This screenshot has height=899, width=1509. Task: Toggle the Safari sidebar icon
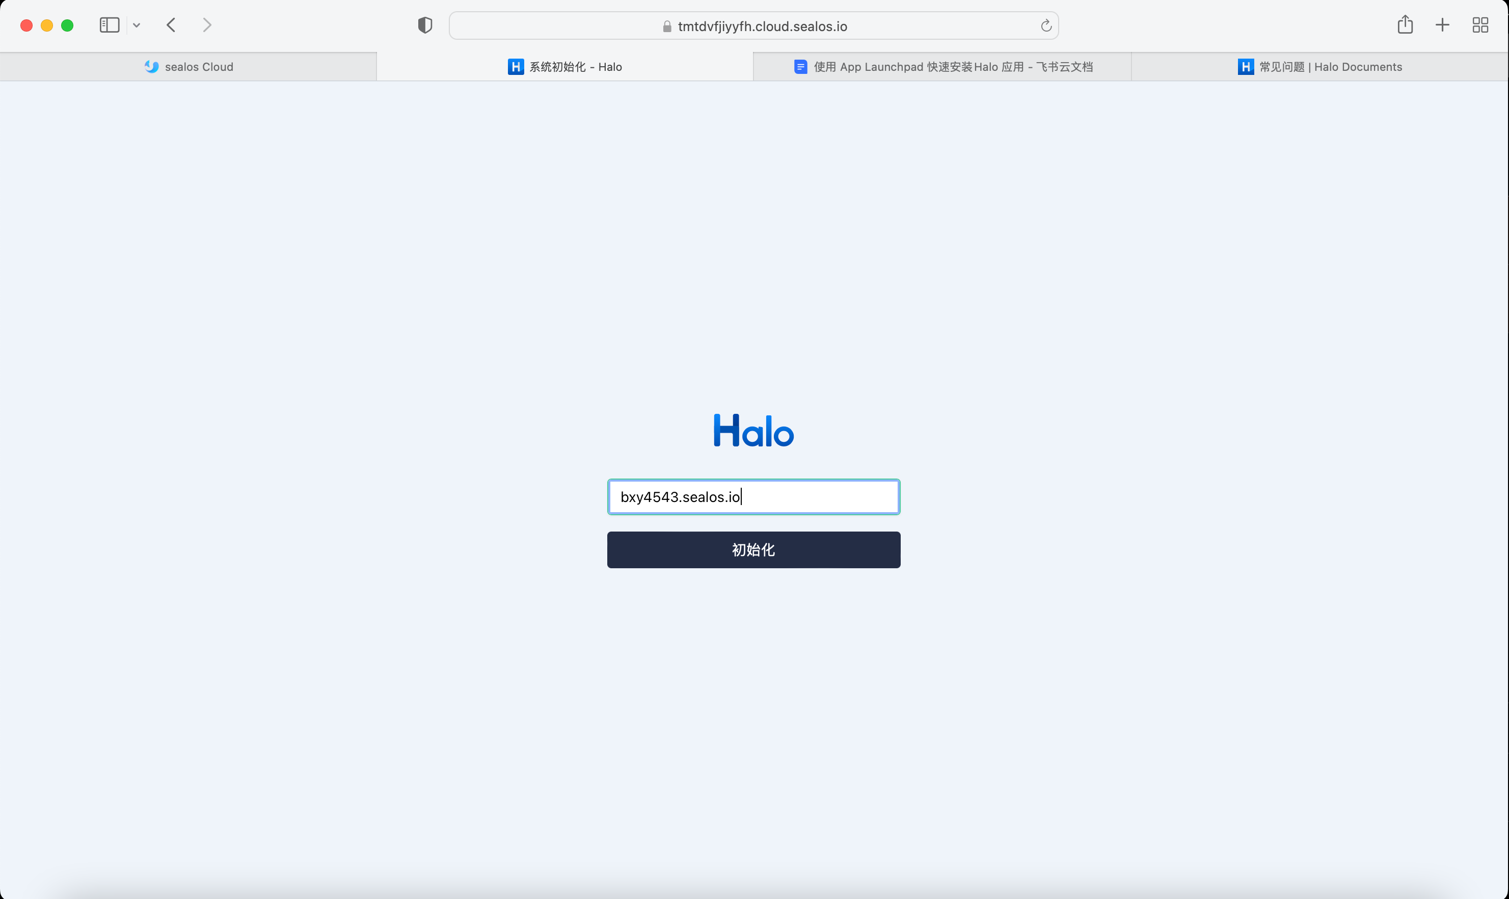click(x=109, y=25)
